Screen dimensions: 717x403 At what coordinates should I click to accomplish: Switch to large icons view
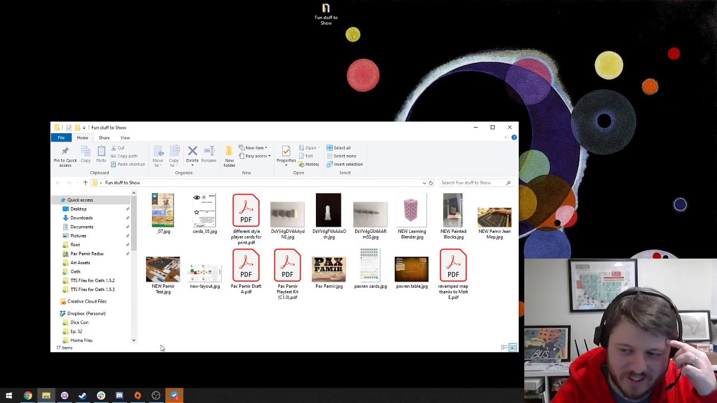point(513,348)
